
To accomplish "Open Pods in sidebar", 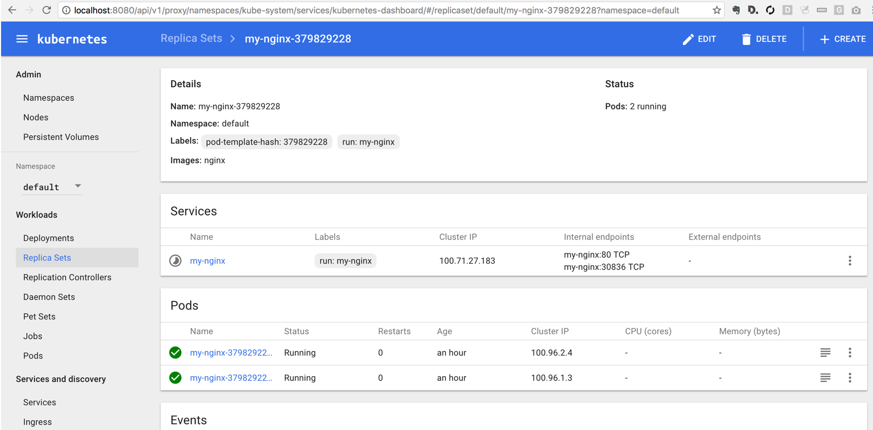I will point(33,356).
